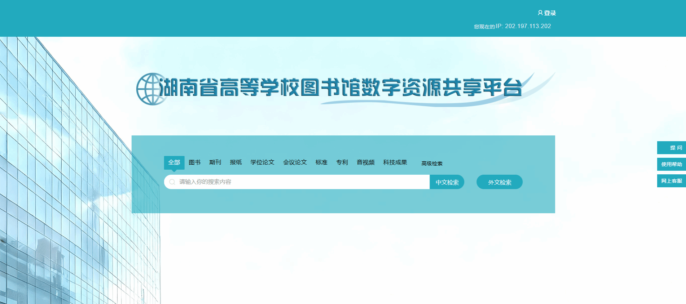Switch to the 科技成果 tab

click(x=395, y=162)
